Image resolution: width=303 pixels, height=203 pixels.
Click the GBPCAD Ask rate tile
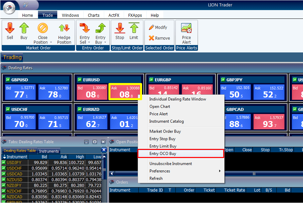pyautogui.click(x=269, y=122)
